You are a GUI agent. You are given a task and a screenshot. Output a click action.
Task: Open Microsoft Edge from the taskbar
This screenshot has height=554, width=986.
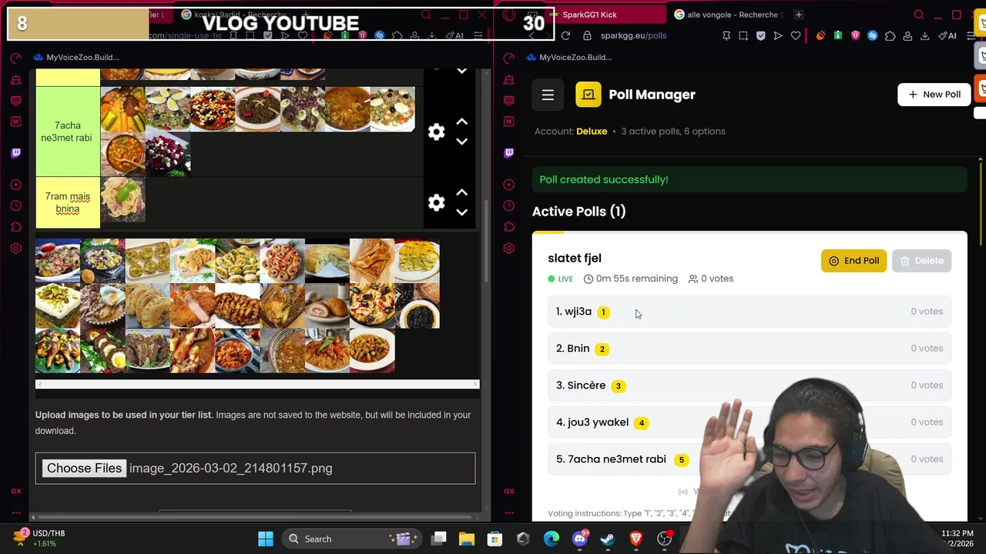[552, 539]
